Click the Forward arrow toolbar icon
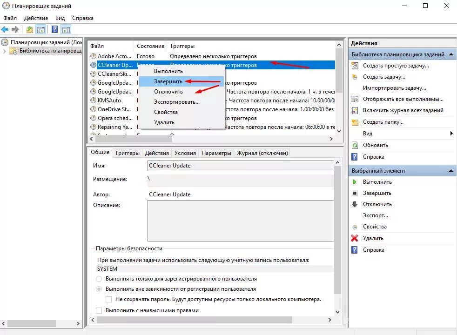Viewport: 457px width, 335px height. click(15, 29)
